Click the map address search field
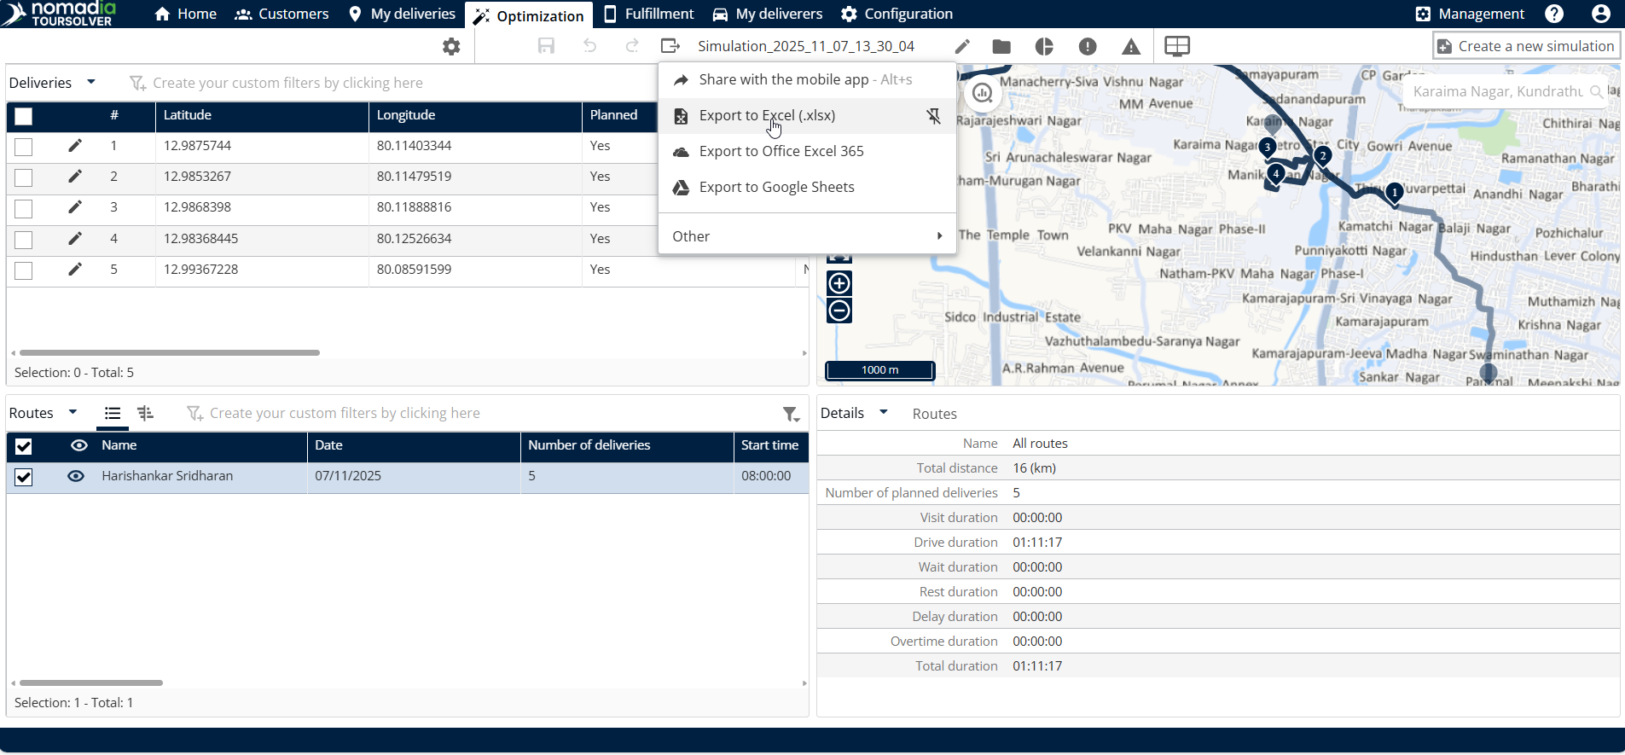1625x755 pixels. [1497, 91]
